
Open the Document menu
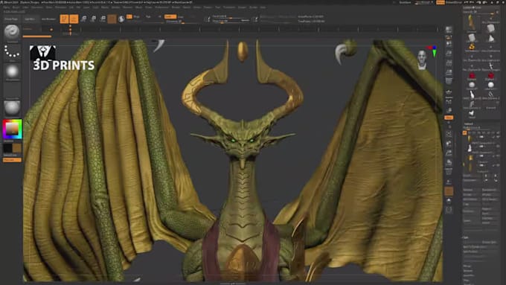[37, 7]
